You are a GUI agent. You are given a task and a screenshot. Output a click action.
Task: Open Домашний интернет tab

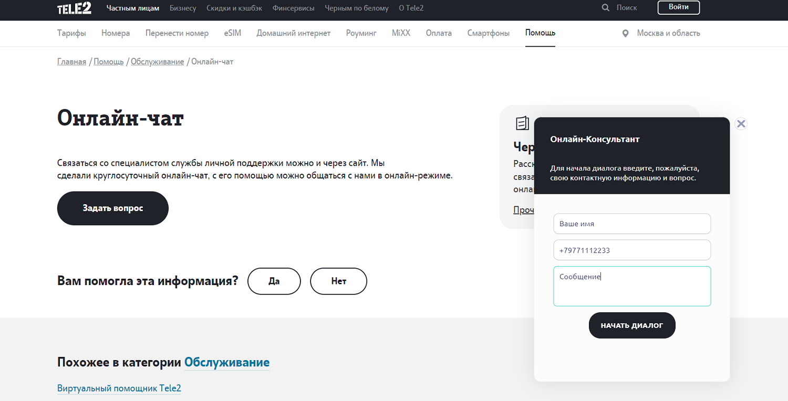point(294,33)
